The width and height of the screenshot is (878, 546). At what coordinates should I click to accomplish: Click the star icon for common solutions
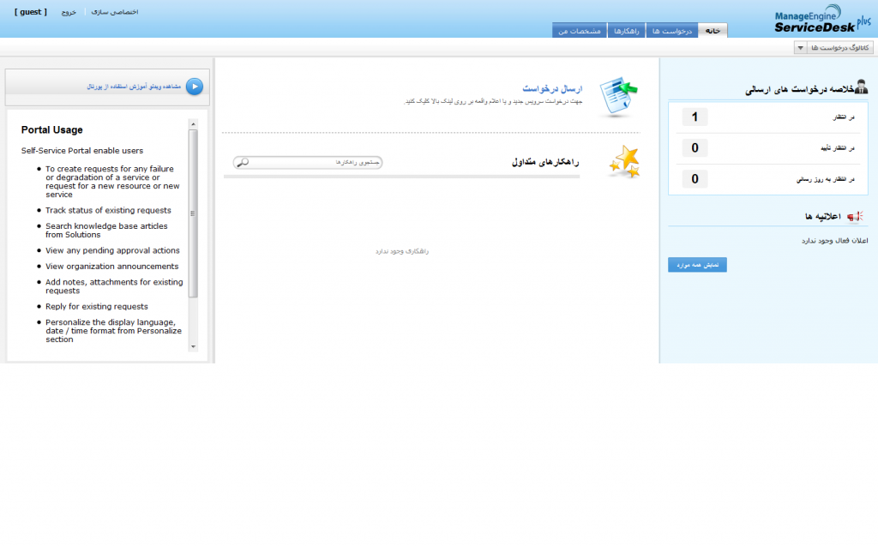tap(623, 161)
